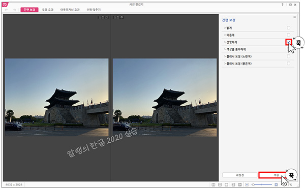The image size is (305, 189).
Task: Click the zoom out icon beside slider
Action: pyautogui.click(x=247, y=184)
